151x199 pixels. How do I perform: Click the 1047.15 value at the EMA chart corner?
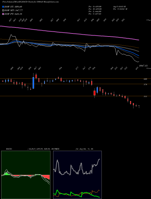143,66
